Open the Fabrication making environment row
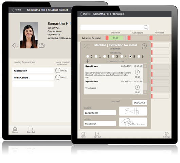Viewport: 180px width, 163px height. tap(33, 71)
